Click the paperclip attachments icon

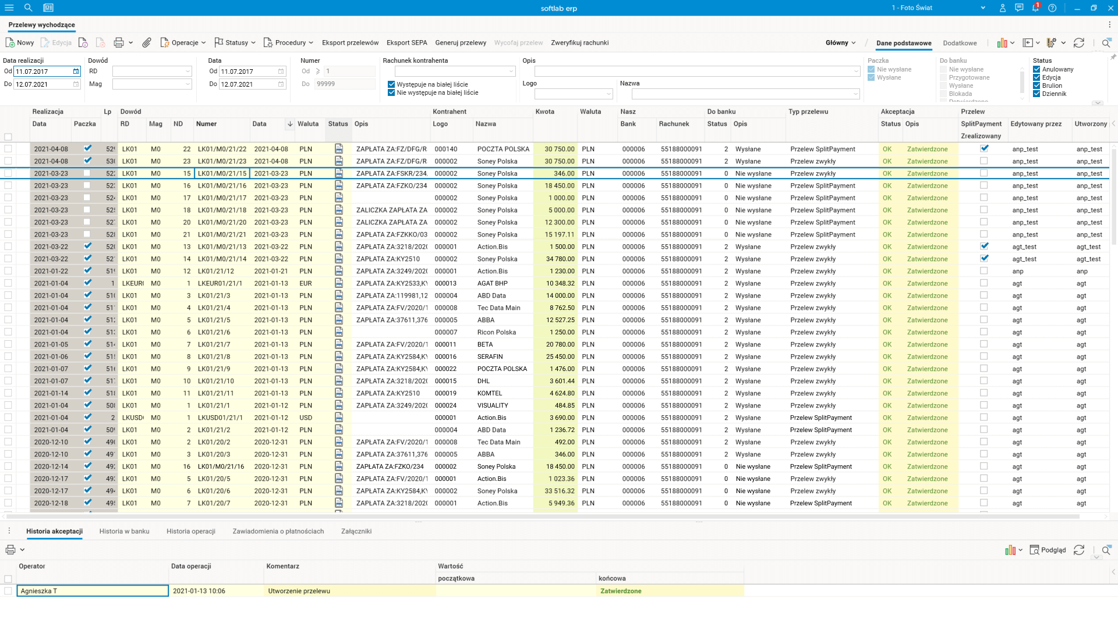pyautogui.click(x=147, y=42)
